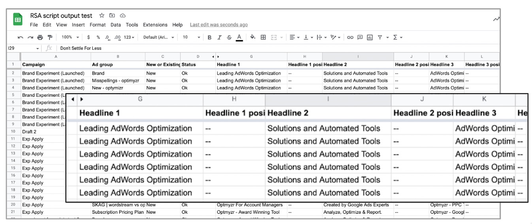Open the View menu

61,25
